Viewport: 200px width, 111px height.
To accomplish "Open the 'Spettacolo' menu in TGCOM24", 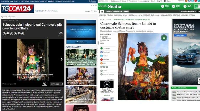I will point(25,1).
